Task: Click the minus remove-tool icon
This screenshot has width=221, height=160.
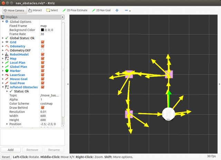Action: 126,10
